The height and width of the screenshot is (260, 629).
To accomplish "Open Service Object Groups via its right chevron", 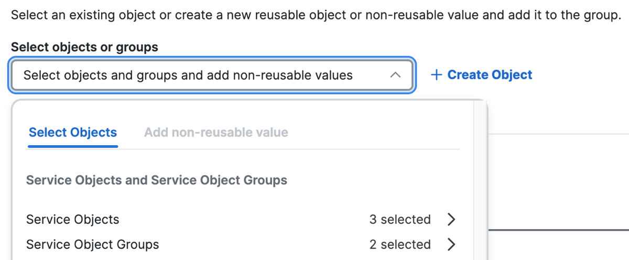I will coord(451,244).
